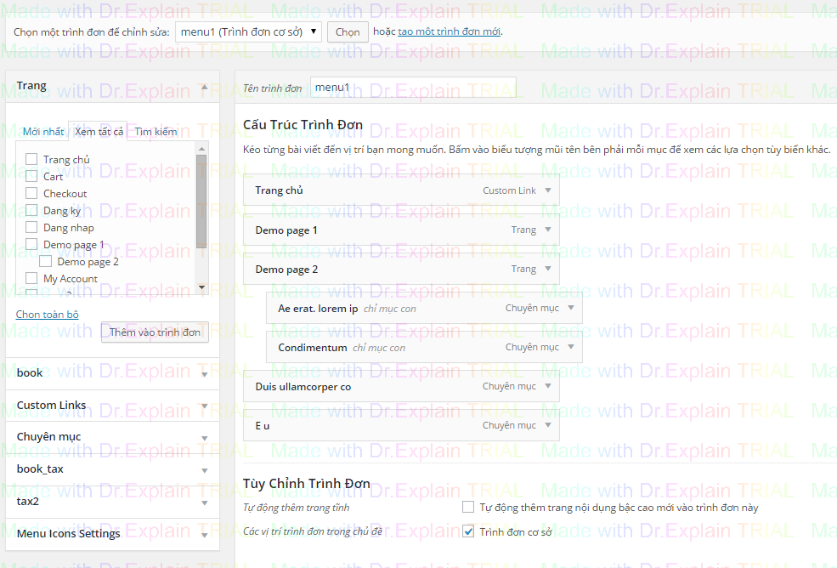Click the tạo một trình đơn mới link
Screen dimensions: 837x568
tap(449, 31)
